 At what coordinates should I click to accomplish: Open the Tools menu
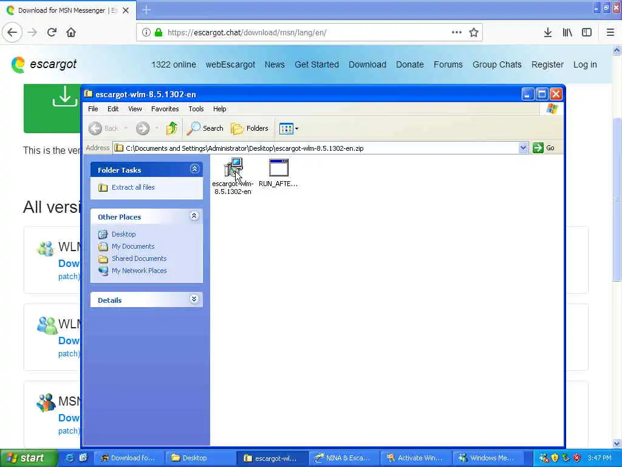196,109
